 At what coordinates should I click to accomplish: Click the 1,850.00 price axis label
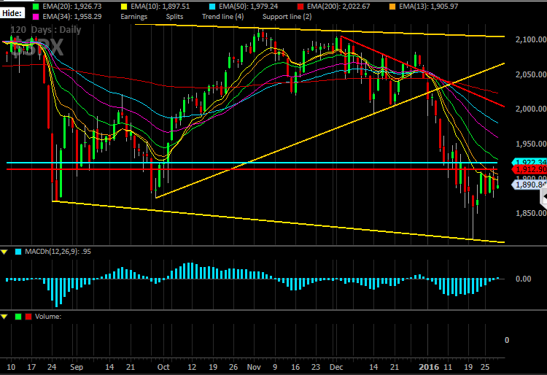click(531, 213)
